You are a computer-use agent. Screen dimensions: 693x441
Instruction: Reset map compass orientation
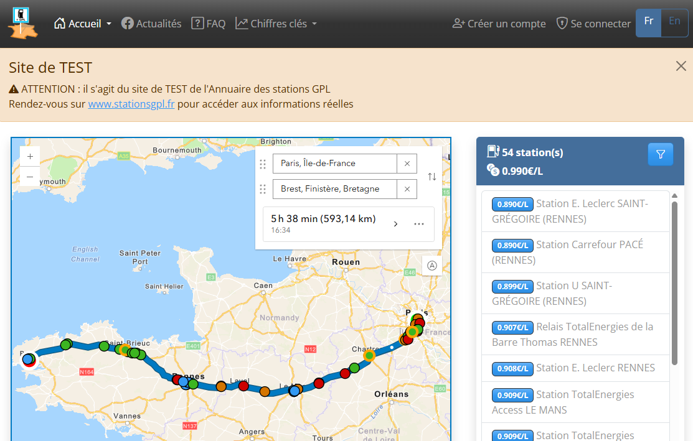click(x=431, y=265)
